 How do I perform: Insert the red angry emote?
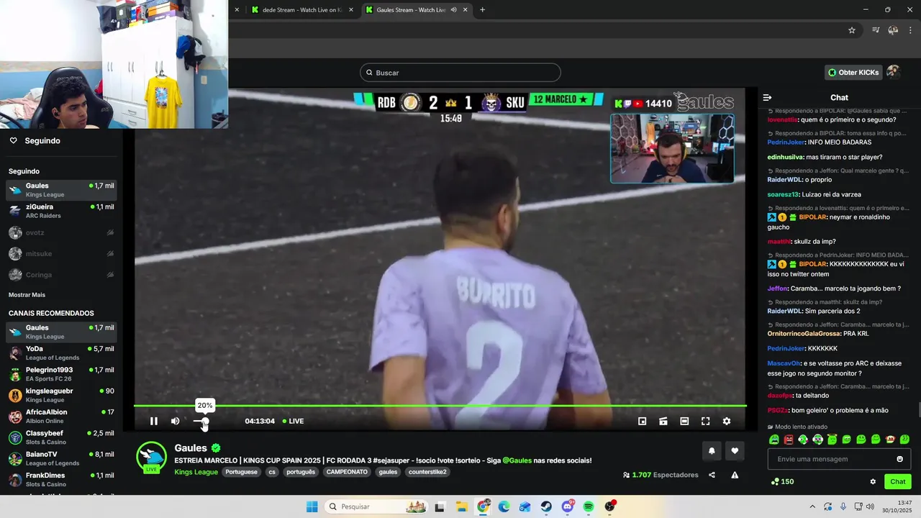click(789, 439)
